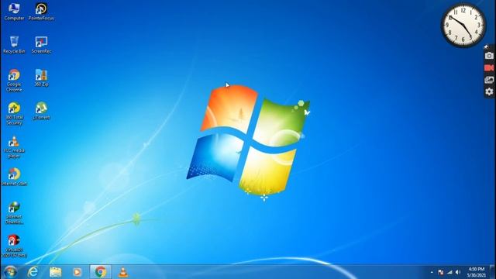496x279 pixels.
Task: Select the 360 Total Security shortcut
Action: point(14,114)
